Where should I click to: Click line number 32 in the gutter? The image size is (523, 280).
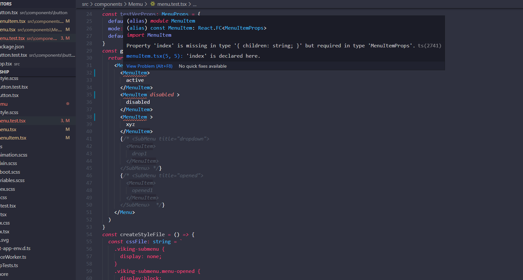click(89, 73)
